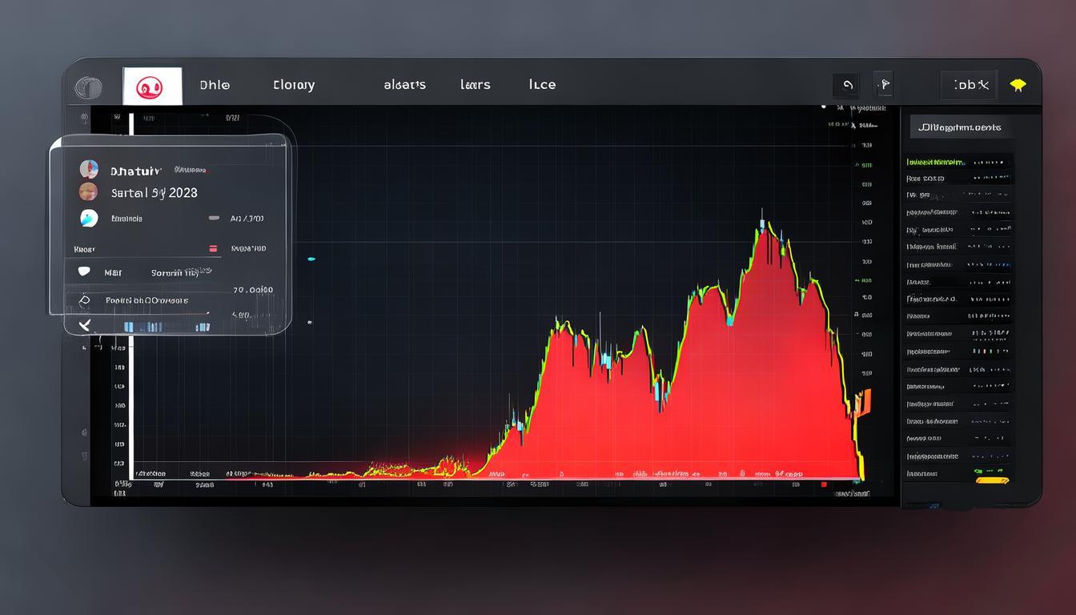1076x615 pixels.
Task: Click the white heart icon beside 'Mar'
Action: [84, 271]
